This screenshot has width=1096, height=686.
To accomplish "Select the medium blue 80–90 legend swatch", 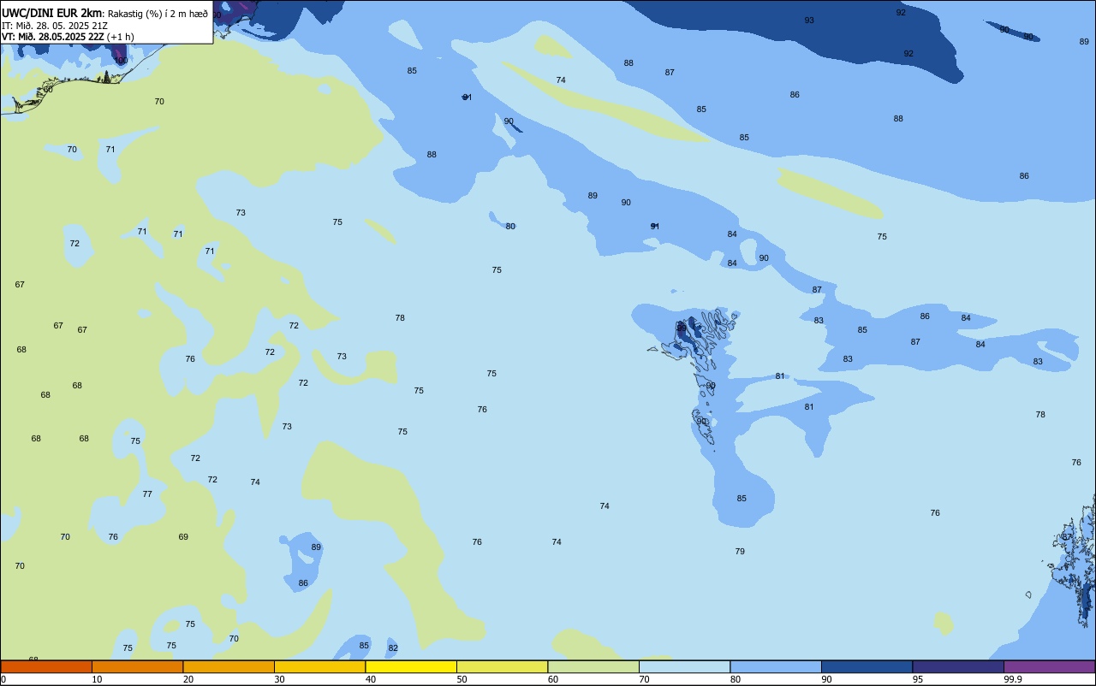I will (x=776, y=666).
